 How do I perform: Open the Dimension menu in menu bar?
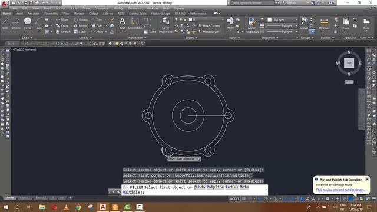(x=101, y=8)
